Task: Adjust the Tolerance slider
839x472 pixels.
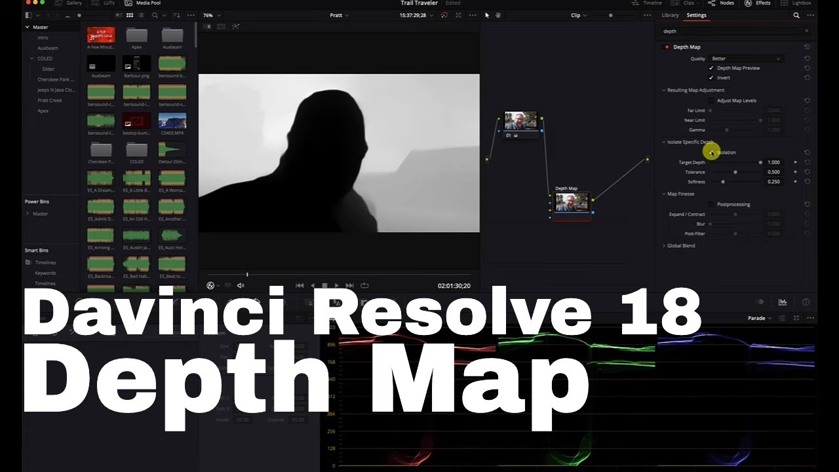Action: pos(735,172)
